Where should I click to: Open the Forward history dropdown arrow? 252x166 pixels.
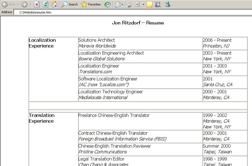click(x=30, y=5)
